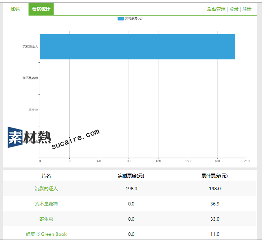Click 寄生虫 label on chart axis
This screenshot has height=240, width=262.
coord(33,110)
